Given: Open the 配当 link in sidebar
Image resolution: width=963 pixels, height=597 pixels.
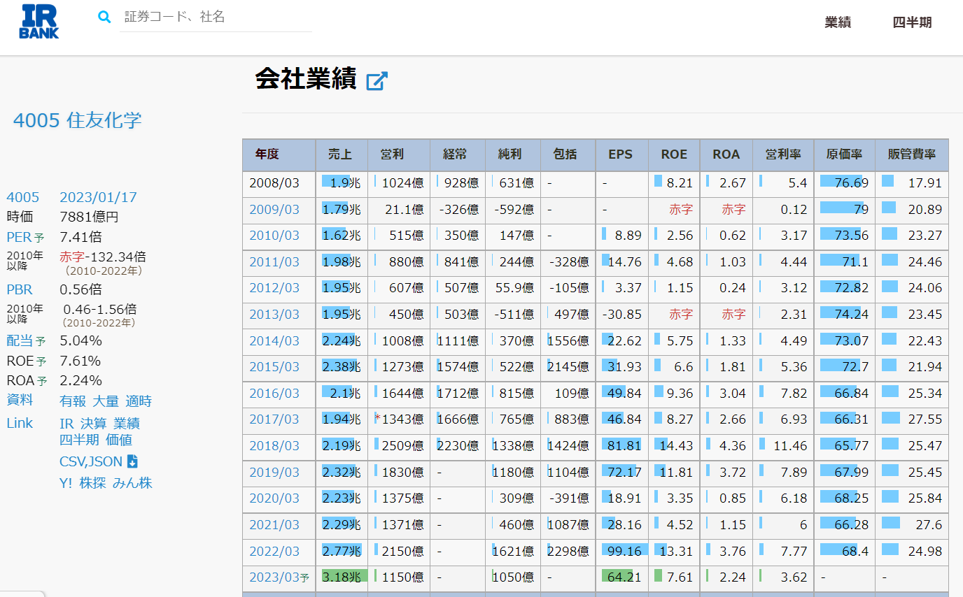Looking at the screenshot, I should click(x=20, y=340).
